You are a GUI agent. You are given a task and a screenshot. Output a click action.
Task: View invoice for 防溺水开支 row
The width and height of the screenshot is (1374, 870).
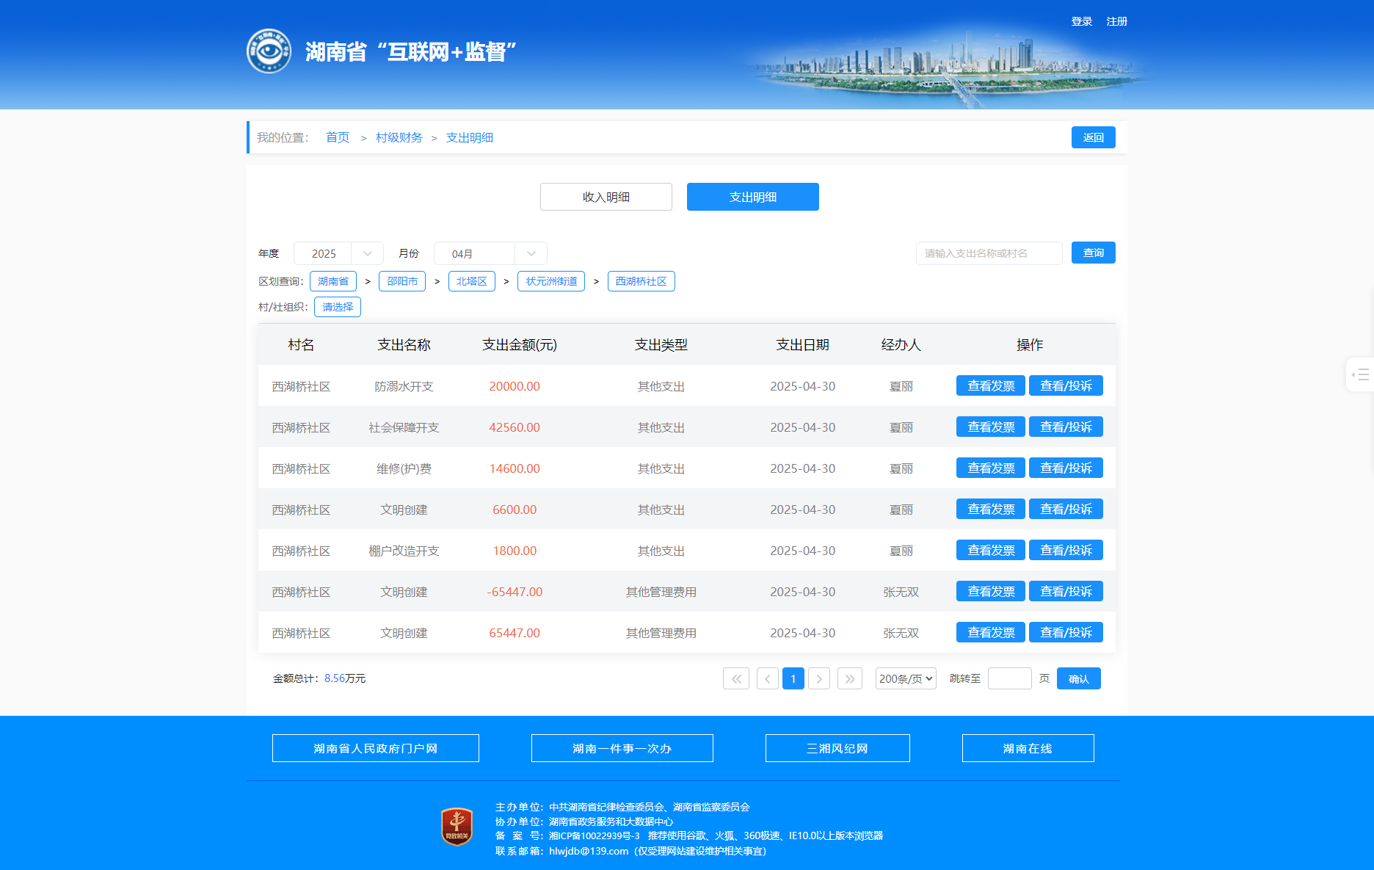click(990, 386)
